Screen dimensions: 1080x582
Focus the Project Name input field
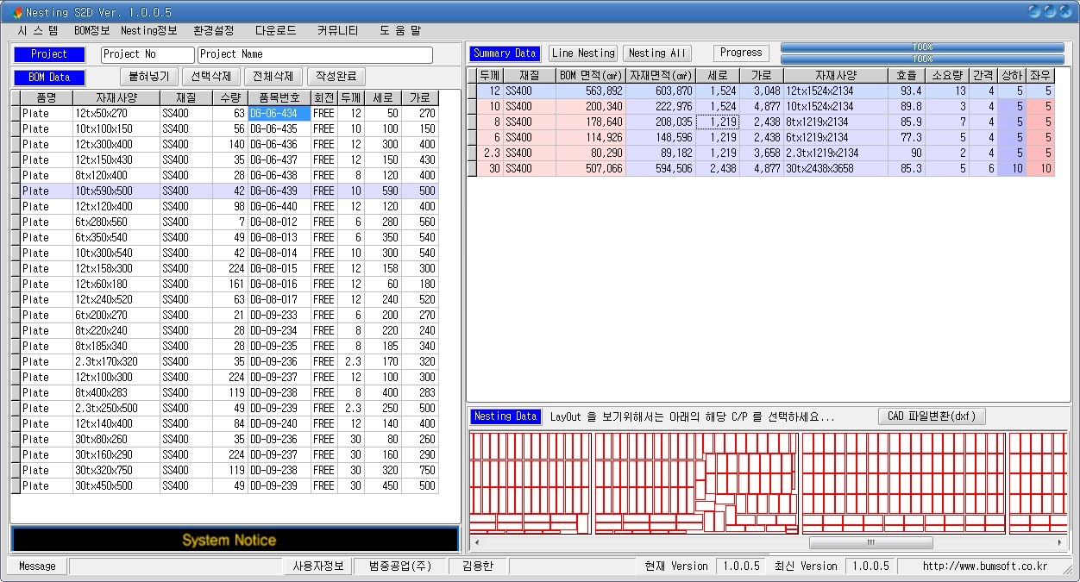pos(315,54)
